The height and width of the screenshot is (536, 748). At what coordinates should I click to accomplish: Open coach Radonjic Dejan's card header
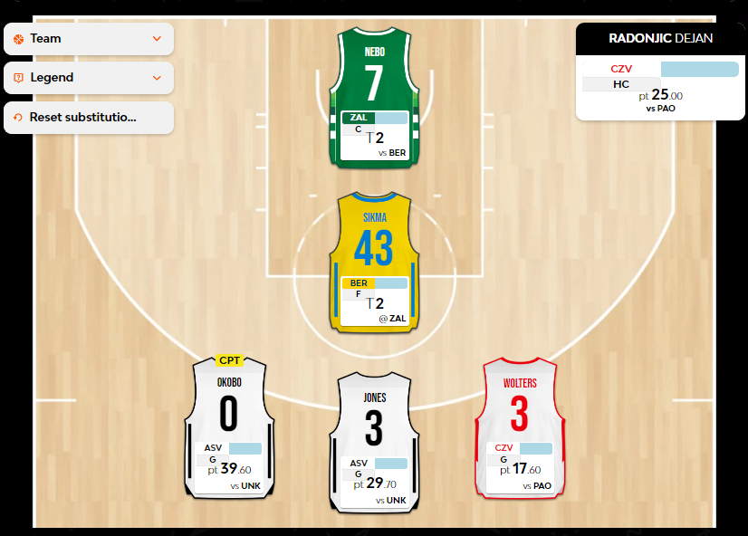(660, 38)
